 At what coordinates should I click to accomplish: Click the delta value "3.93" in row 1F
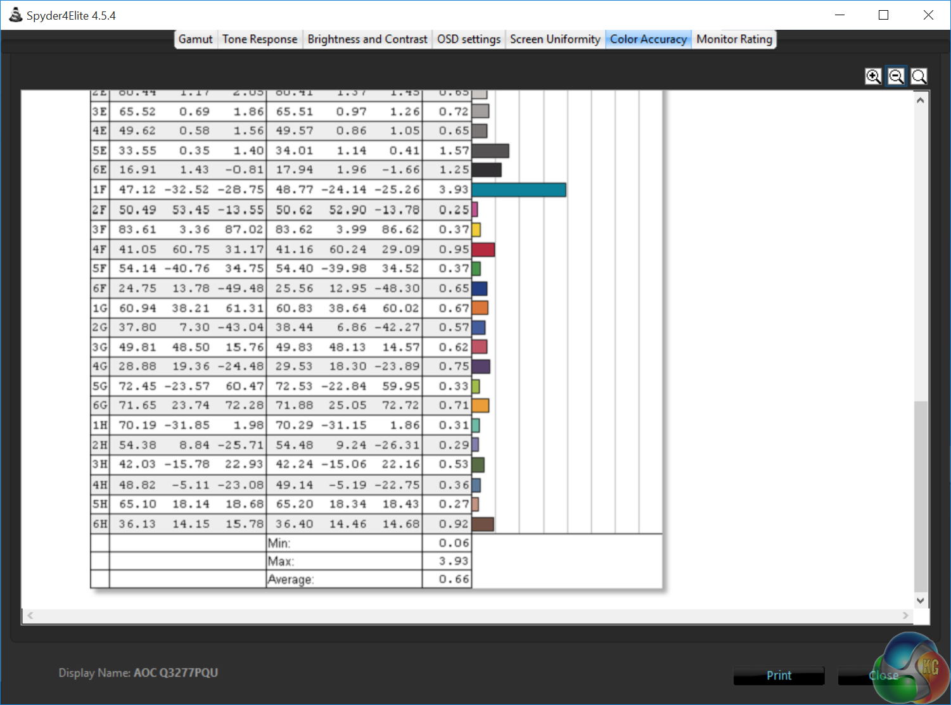point(454,190)
